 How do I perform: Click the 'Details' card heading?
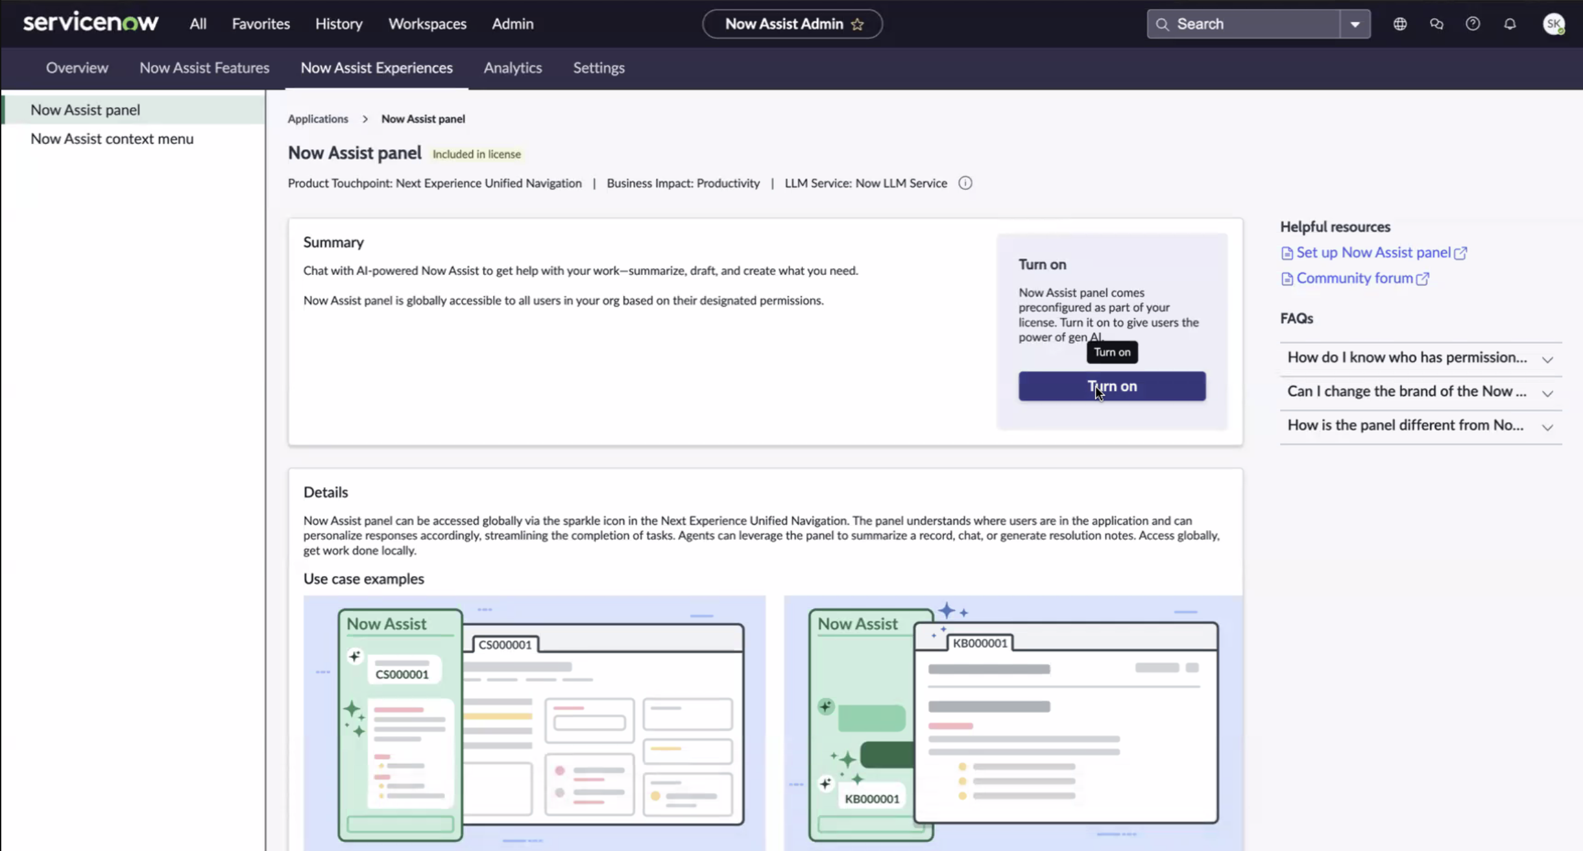326,492
